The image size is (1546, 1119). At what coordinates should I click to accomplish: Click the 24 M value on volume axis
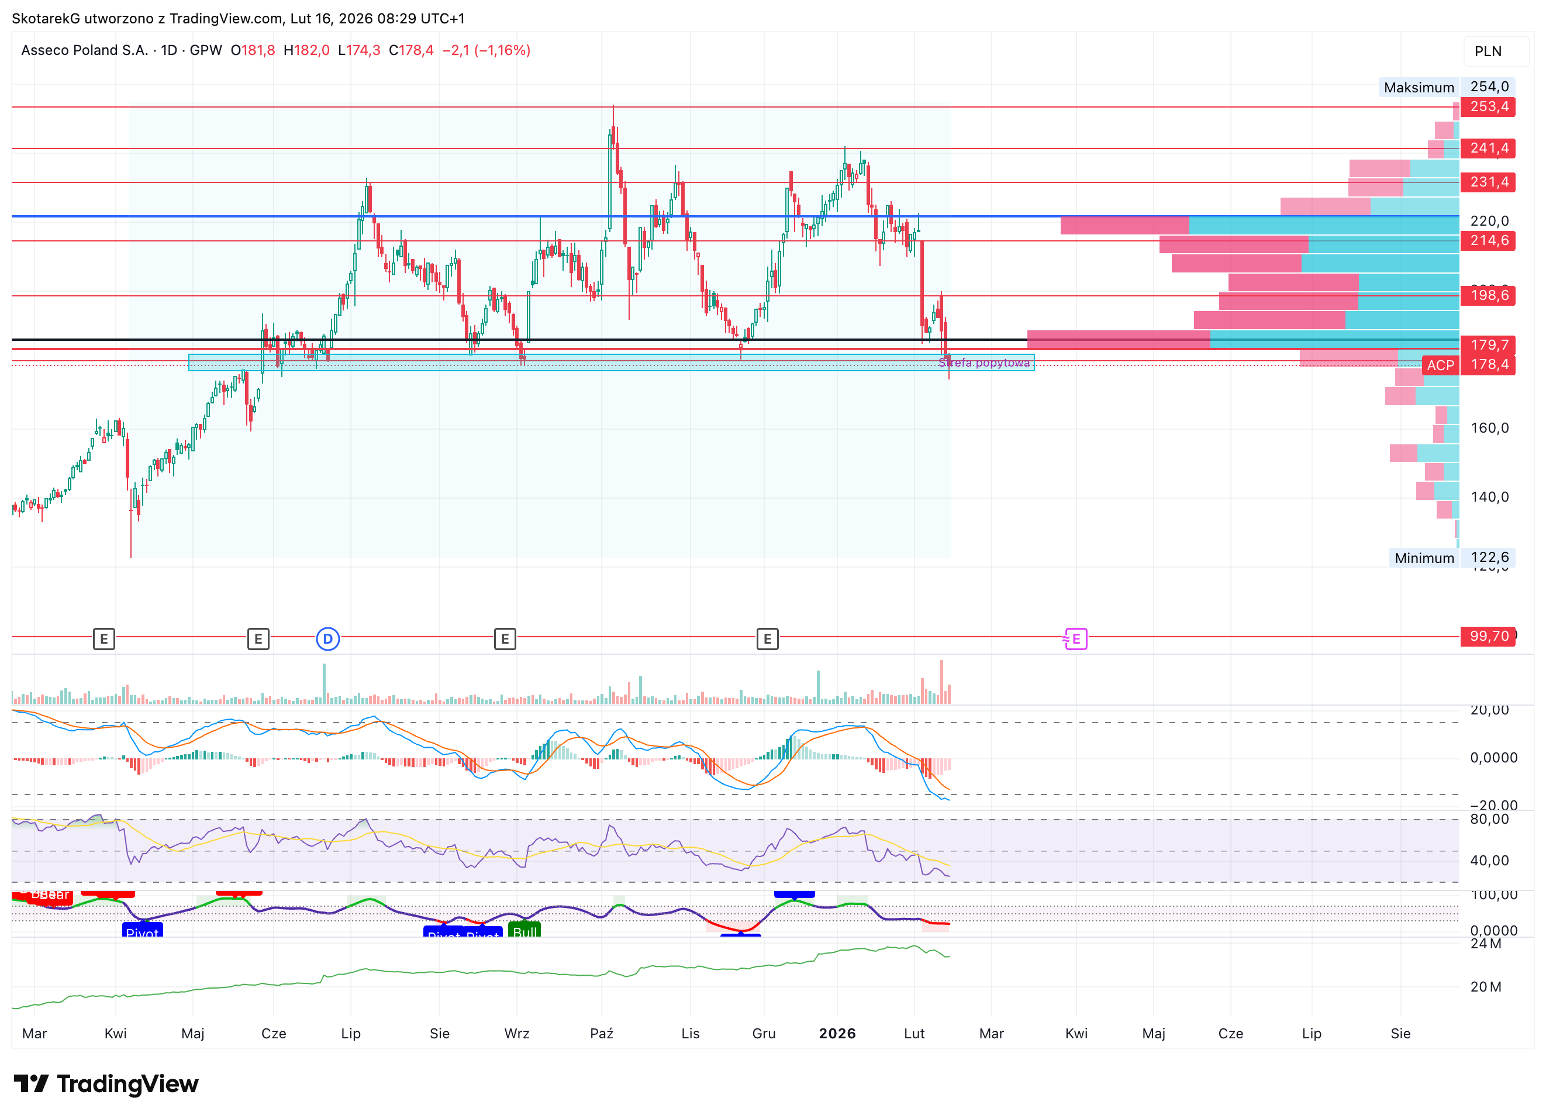click(x=1486, y=944)
